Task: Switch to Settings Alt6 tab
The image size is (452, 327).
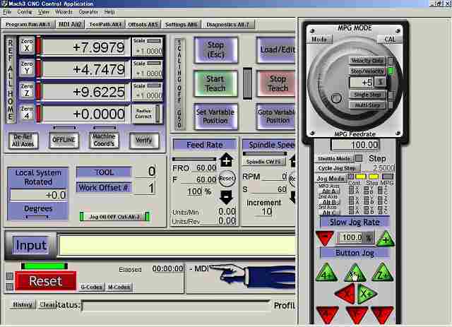Action: [181, 25]
